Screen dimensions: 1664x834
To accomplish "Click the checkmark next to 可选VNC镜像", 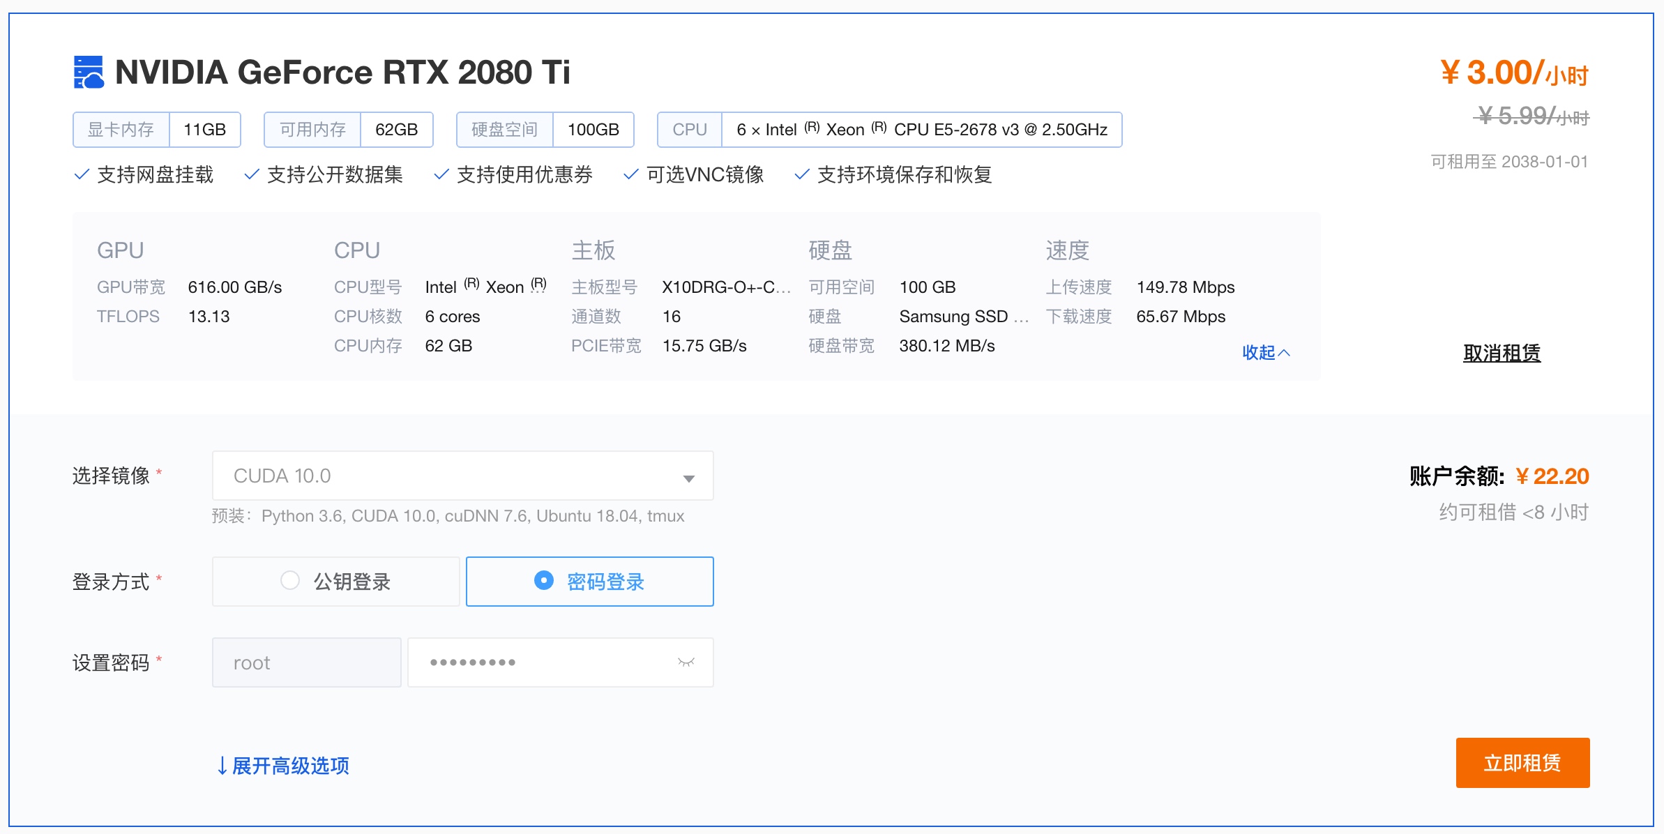I will pos(631,174).
